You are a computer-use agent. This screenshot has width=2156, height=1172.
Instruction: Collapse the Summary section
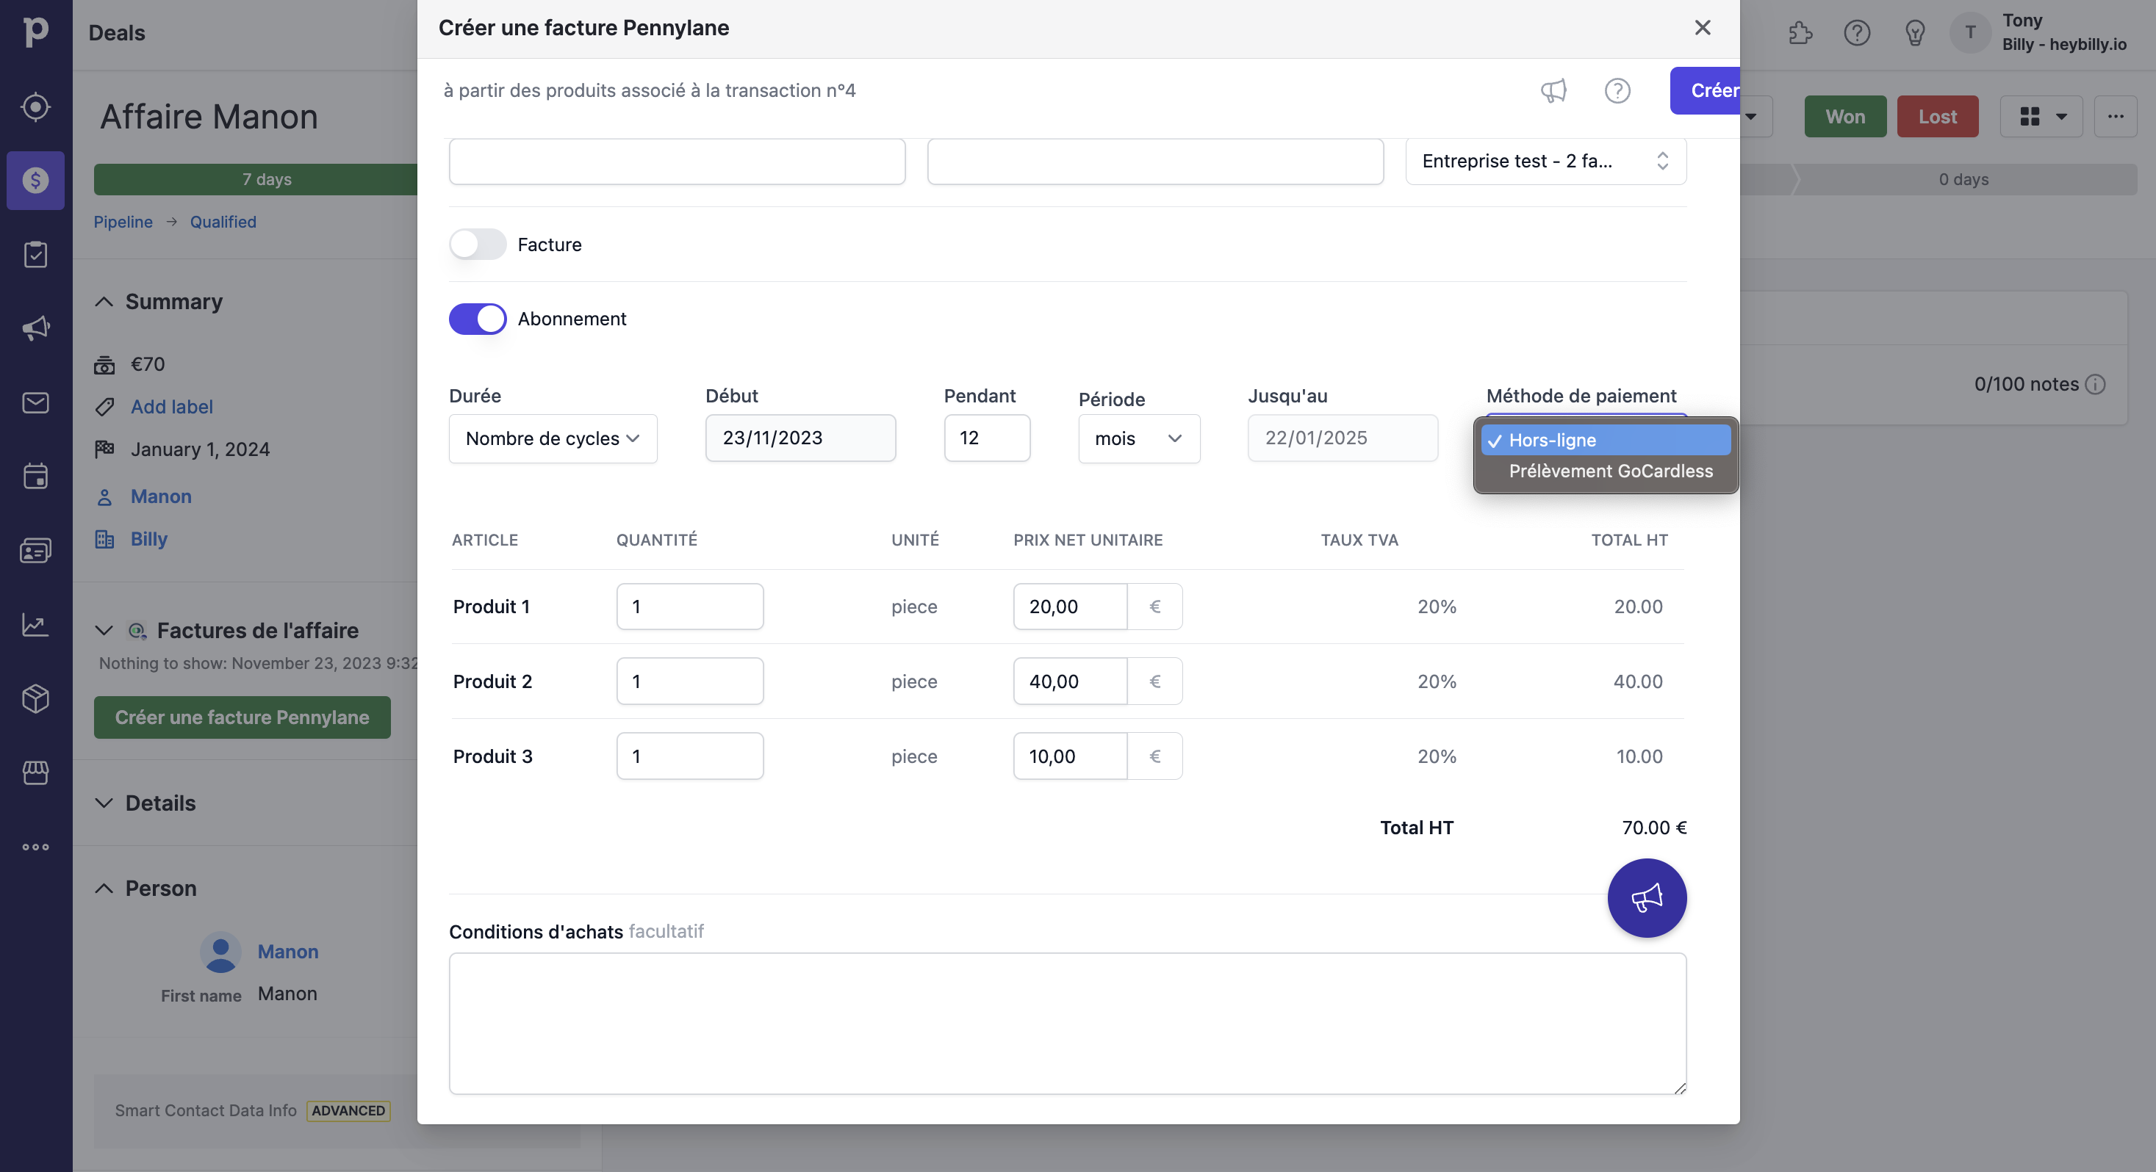pyautogui.click(x=104, y=301)
